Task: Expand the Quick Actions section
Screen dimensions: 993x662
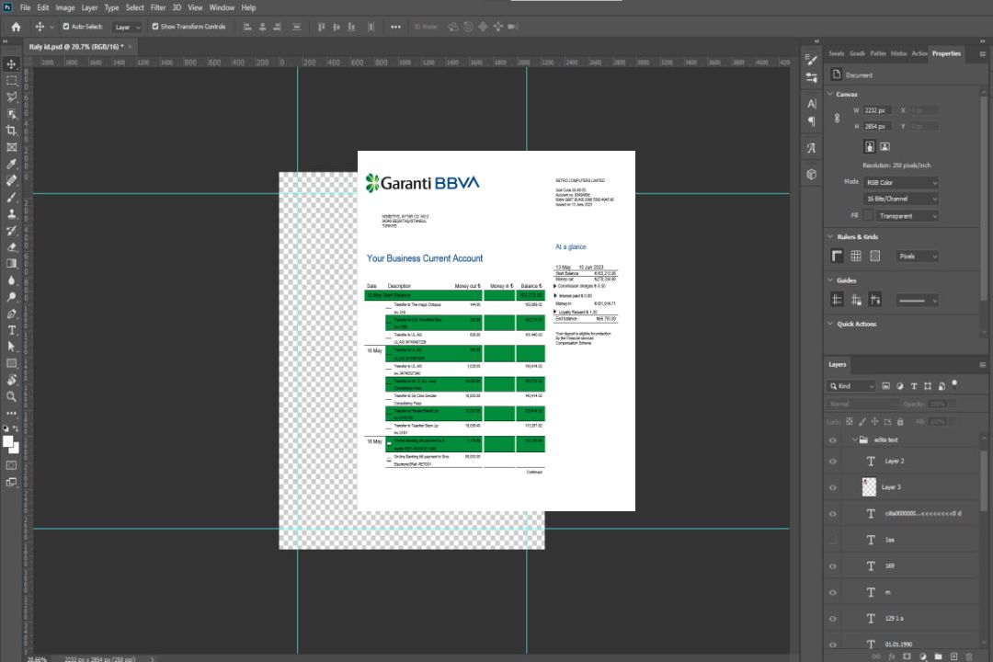Action: (x=830, y=324)
